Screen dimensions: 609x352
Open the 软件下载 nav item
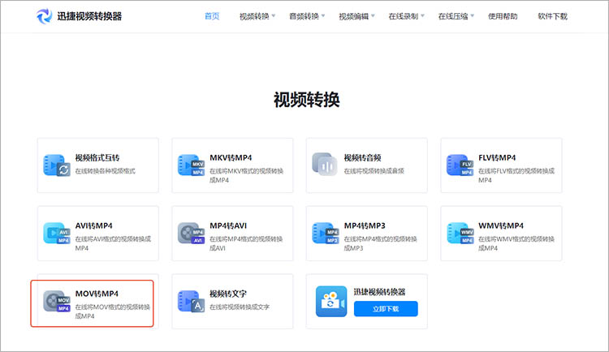[x=553, y=16]
